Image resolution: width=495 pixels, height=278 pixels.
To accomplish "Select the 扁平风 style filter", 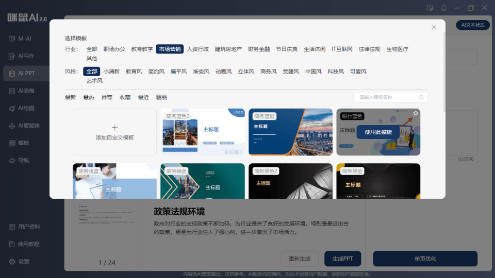I will click(x=179, y=72).
